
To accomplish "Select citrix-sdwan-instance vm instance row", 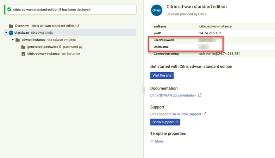I will point(54,53).
